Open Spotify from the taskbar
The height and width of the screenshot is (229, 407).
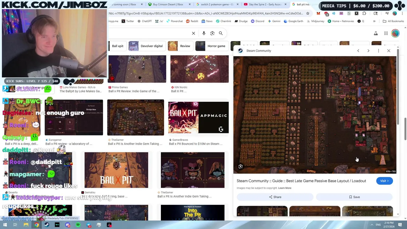click(x=78, y=225)
